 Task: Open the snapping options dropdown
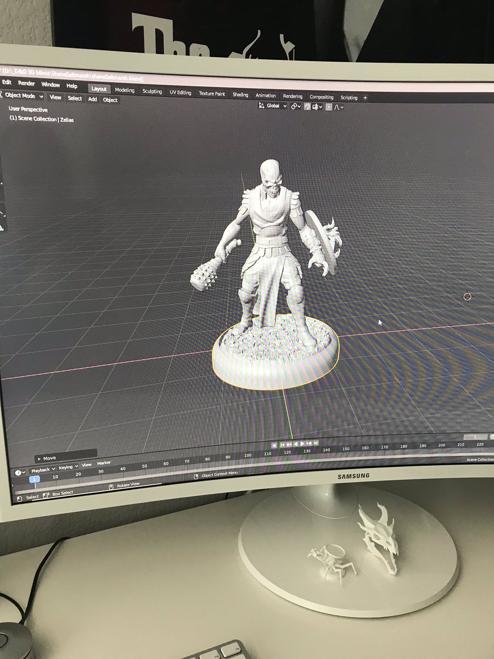[318, 107]
